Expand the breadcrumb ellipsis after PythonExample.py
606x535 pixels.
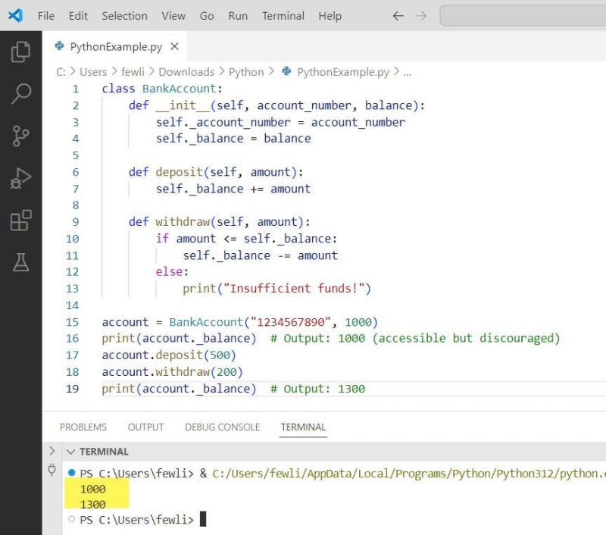[x=406, y=72]
